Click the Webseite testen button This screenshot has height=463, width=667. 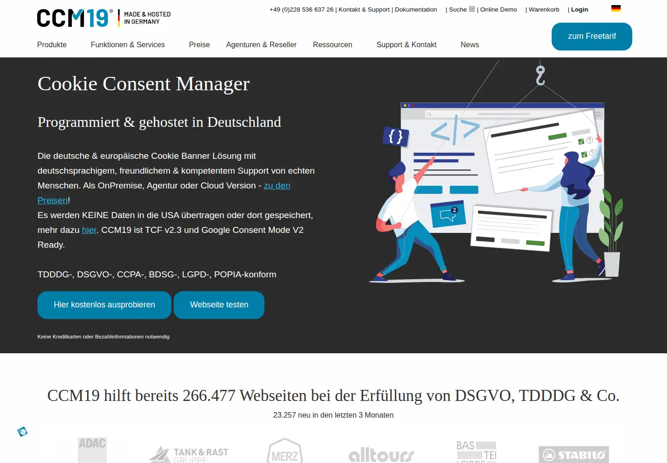[x=219, y=305]
